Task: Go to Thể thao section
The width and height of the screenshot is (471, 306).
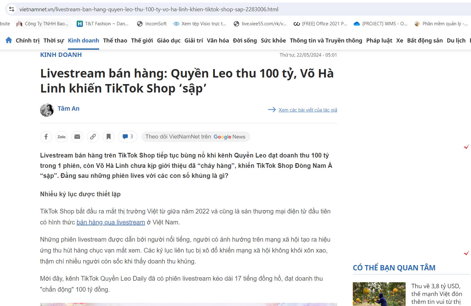Action: pos(115,41)
